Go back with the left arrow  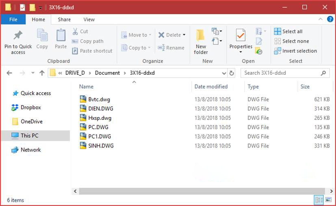pos(9,73)
